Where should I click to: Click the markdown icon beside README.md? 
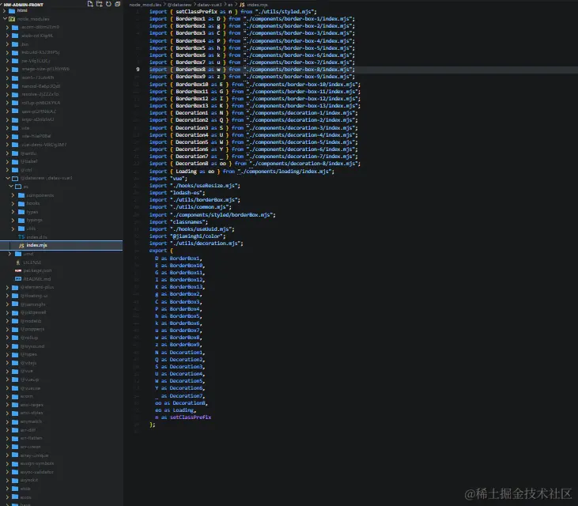point(18,279)
